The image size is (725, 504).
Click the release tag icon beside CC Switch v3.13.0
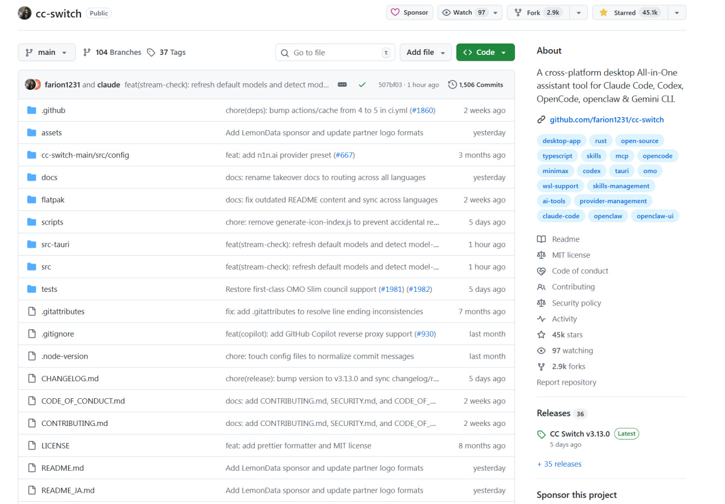coord(541,434)
